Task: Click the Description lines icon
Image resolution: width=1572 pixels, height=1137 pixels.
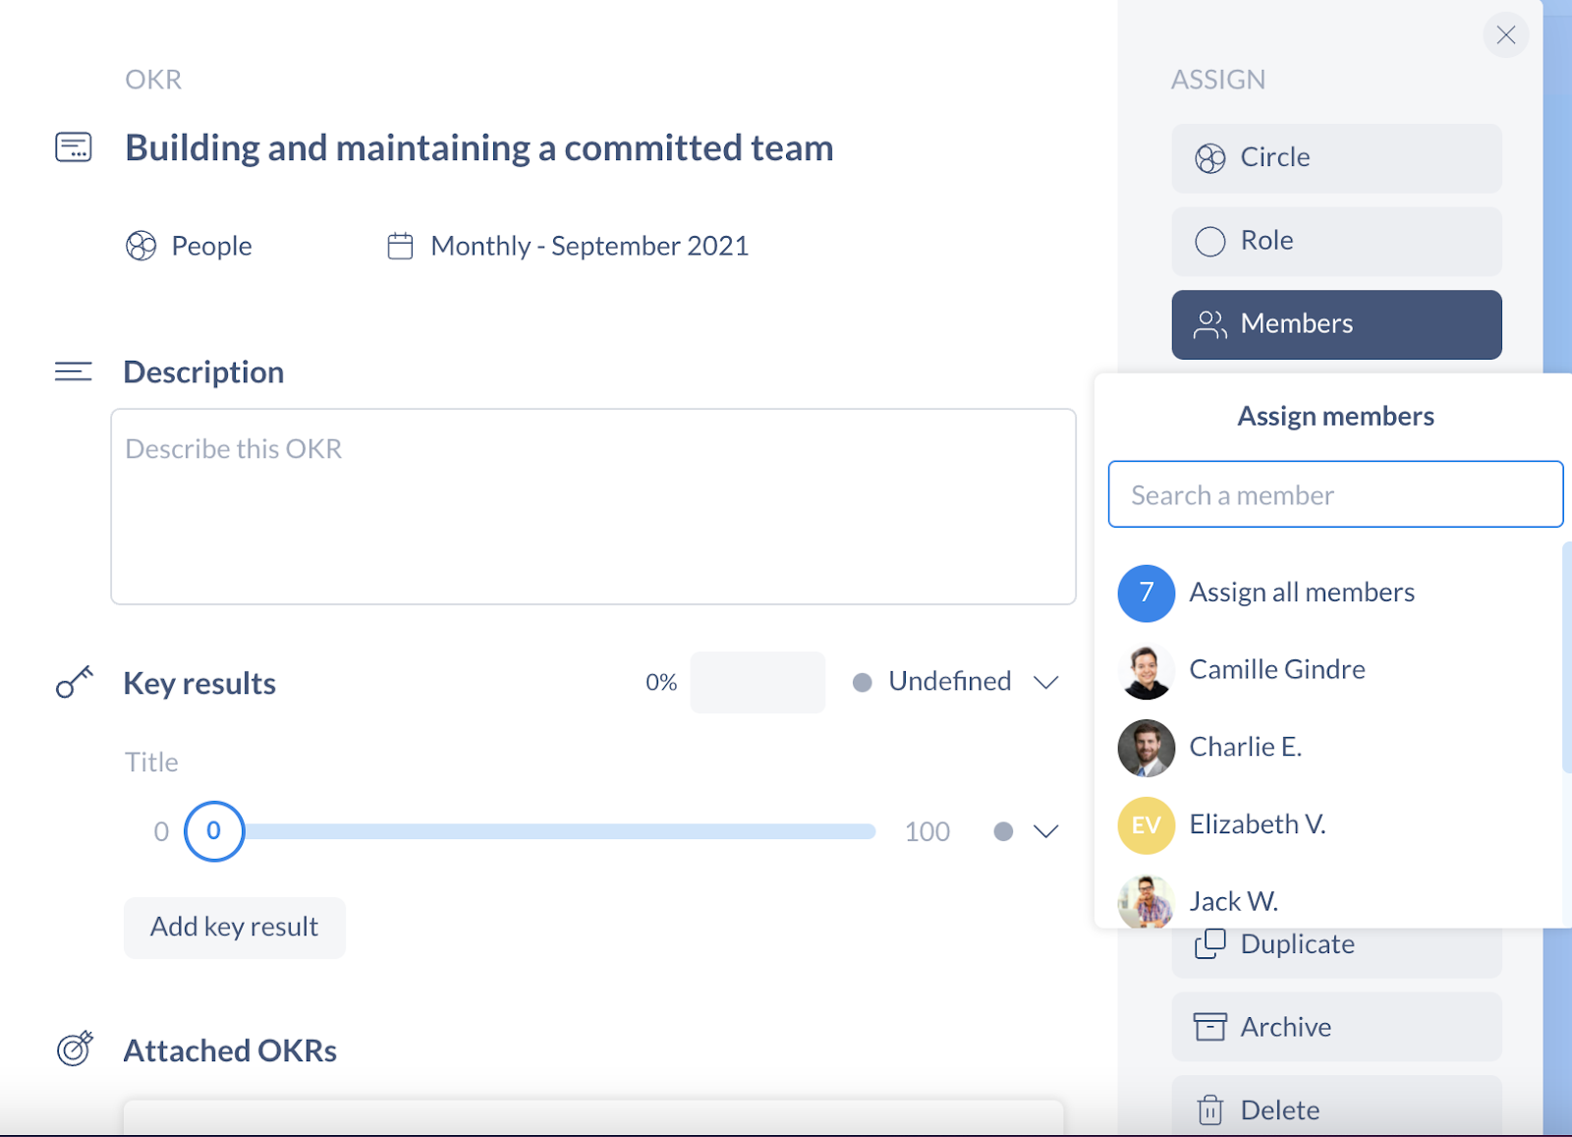Action: 74,371
